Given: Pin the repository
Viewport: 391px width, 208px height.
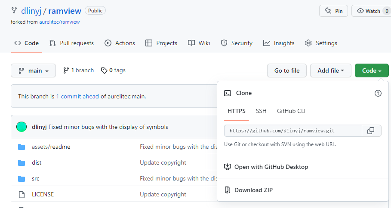Looking at the screenshot, I should 334,11.
